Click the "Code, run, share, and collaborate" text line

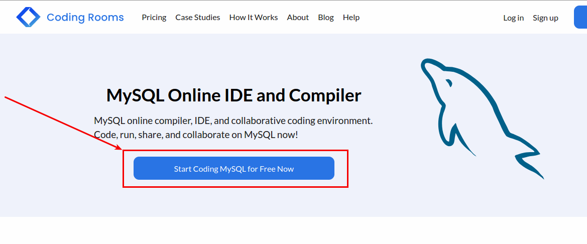tap(196, 135)
